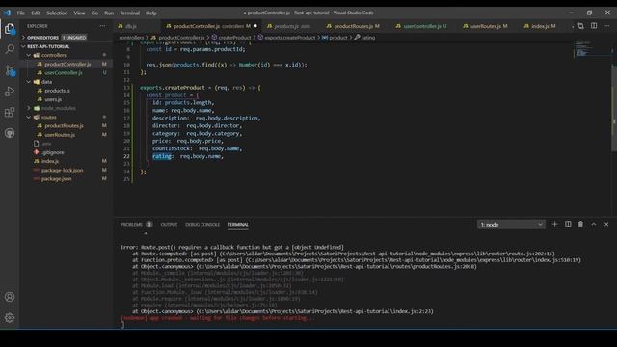Viewport: 617px width, 347px height.
Task: Collapse the OPEN EDITORS section
Action: 67,38
